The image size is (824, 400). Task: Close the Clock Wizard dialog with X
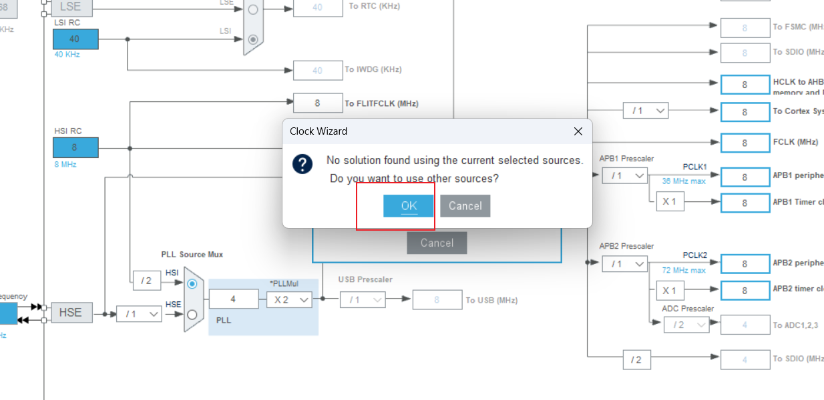pyautogui.click(x=578, y=131)
